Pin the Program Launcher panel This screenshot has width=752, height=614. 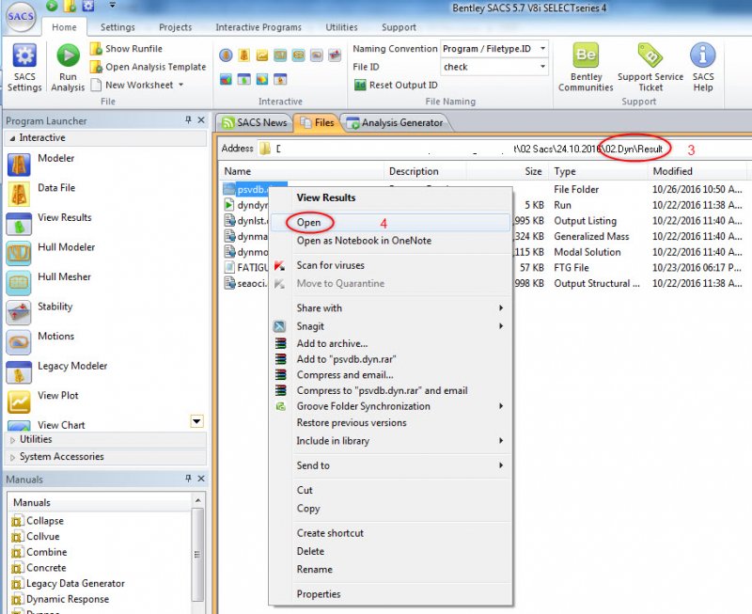(188, 120)
